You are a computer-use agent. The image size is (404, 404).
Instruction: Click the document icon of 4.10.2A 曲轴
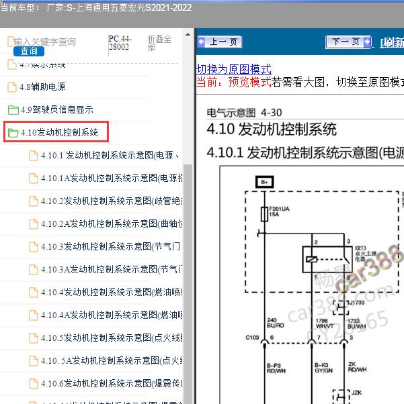[x=34, y=224]
